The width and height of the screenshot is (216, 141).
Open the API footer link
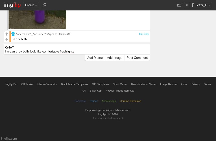point(84,91)
